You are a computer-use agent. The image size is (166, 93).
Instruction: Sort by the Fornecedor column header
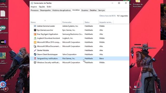(x=67, y=22)
